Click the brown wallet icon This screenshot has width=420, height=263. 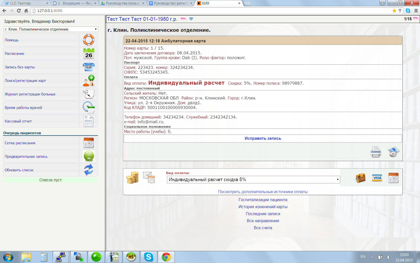[x=360, y=178]
